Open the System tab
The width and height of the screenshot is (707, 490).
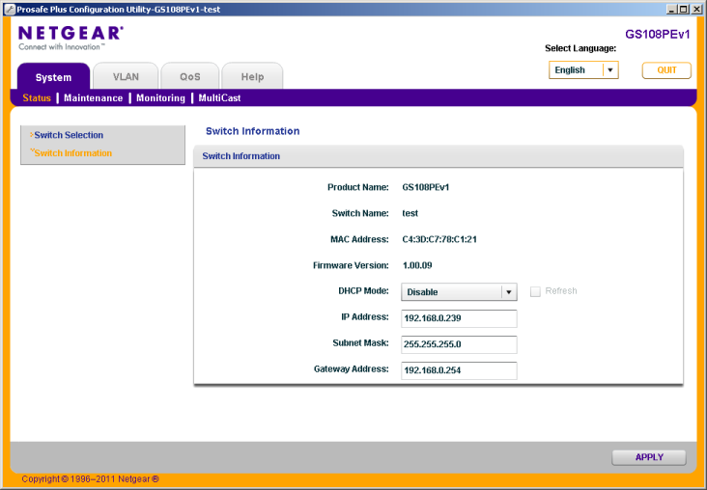(54, 76)
